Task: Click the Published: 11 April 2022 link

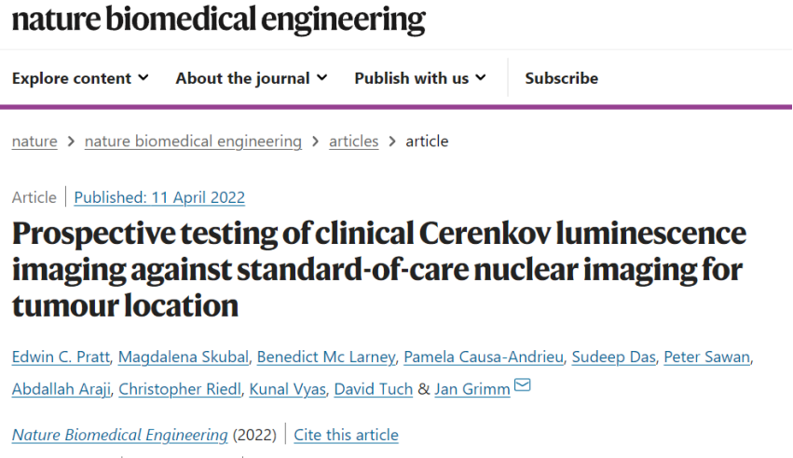Action: pyautogui.click(x=159, y=197)
